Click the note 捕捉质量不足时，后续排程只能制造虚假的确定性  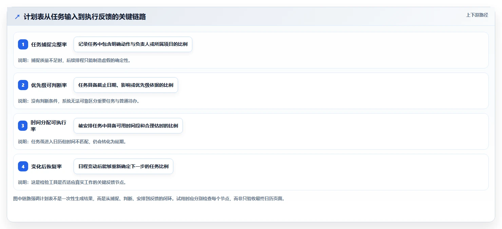tap(74, 60)
